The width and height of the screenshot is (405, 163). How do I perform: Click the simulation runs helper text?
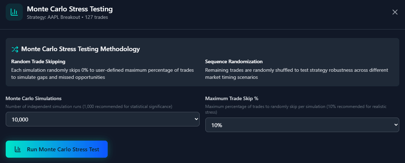pyautogui.click(x=89, y=107)
